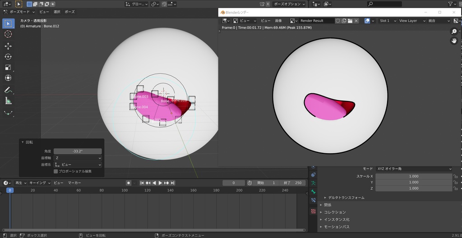Set selection mode to subtract
The width and height of the screenshot is (462, 238).
click(41, 4)
